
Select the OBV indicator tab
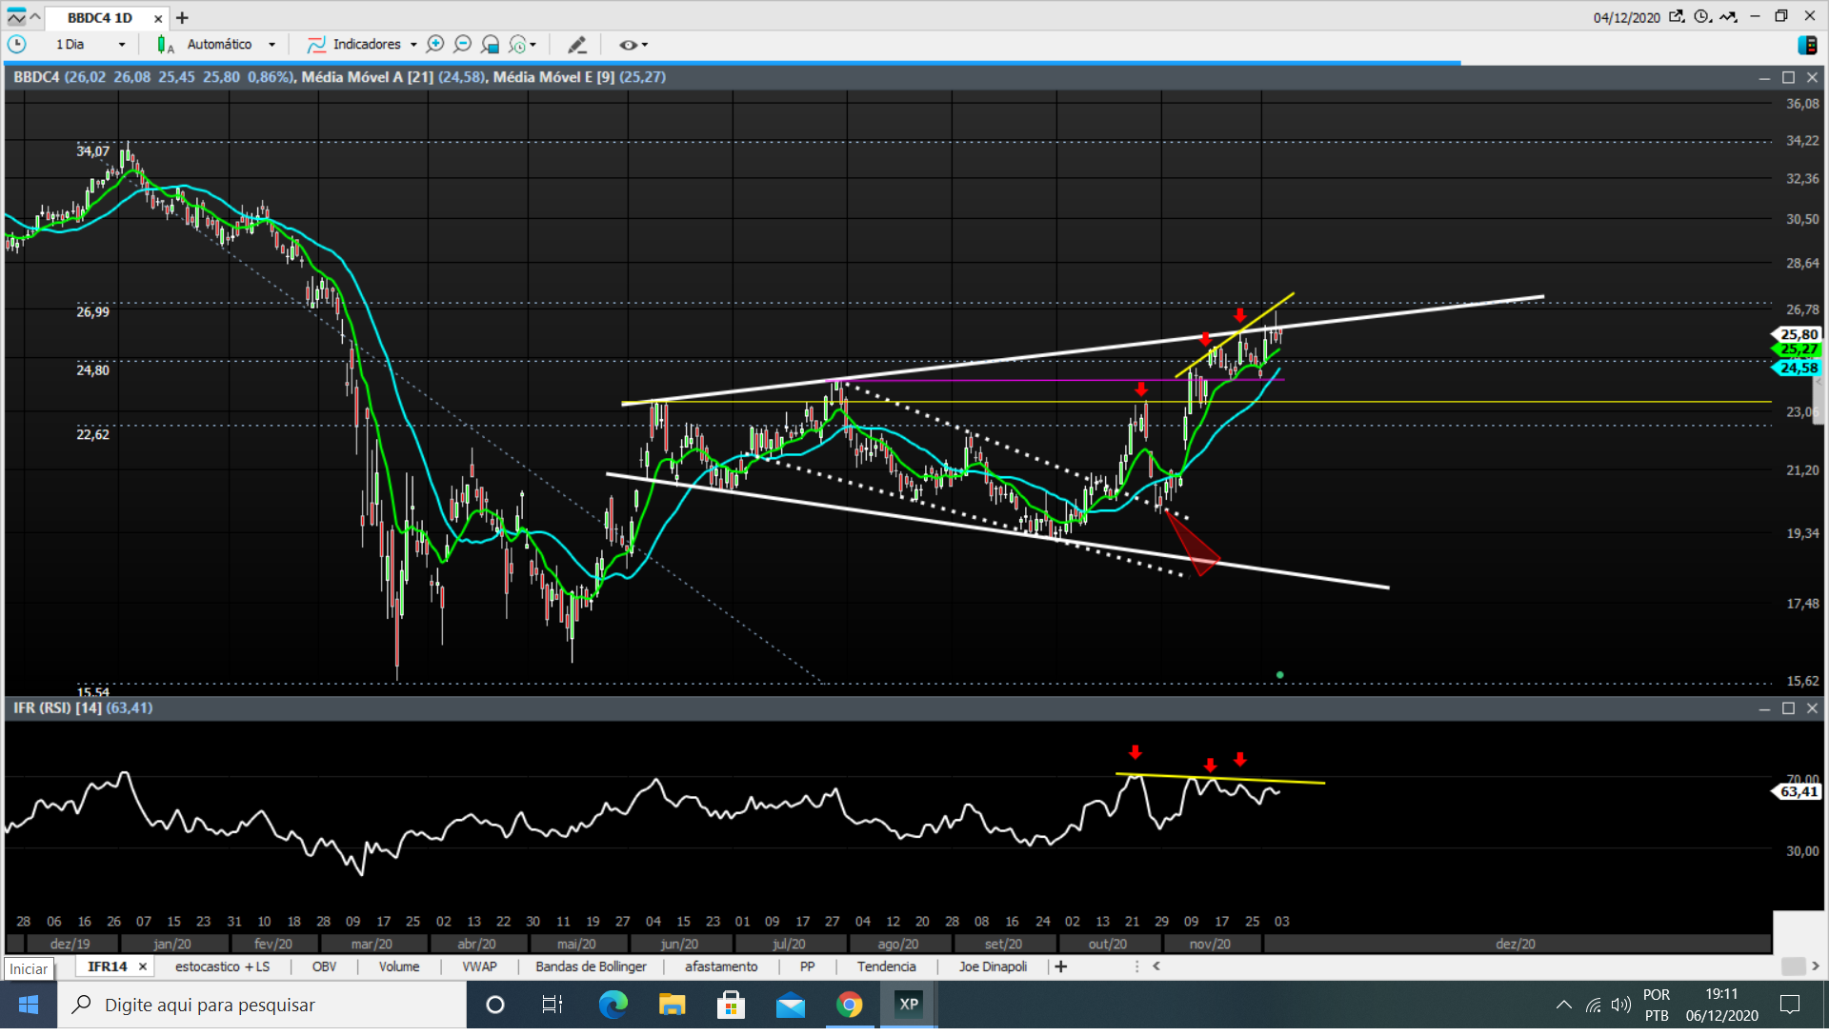click(324, 966)
